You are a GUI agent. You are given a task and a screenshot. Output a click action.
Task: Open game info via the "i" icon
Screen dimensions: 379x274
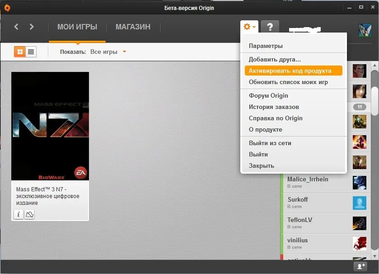pyautogui.click(x=18, y=214)
